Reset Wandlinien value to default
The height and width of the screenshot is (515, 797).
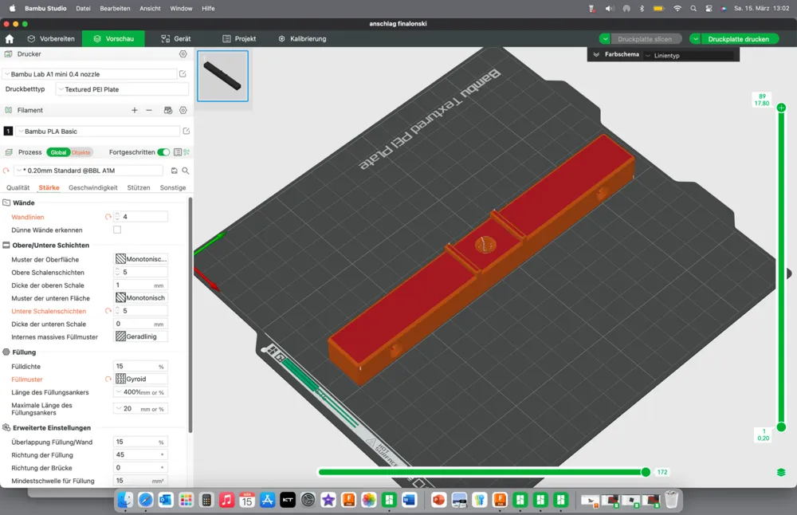108,217
